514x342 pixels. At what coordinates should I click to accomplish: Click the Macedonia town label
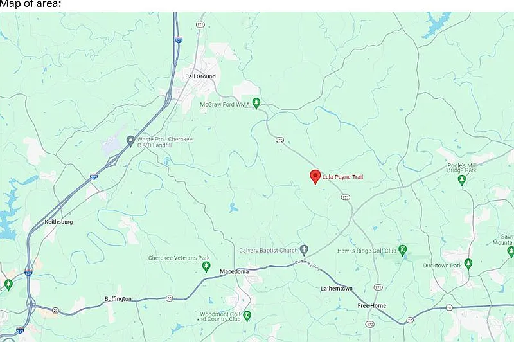coord(234,271)
